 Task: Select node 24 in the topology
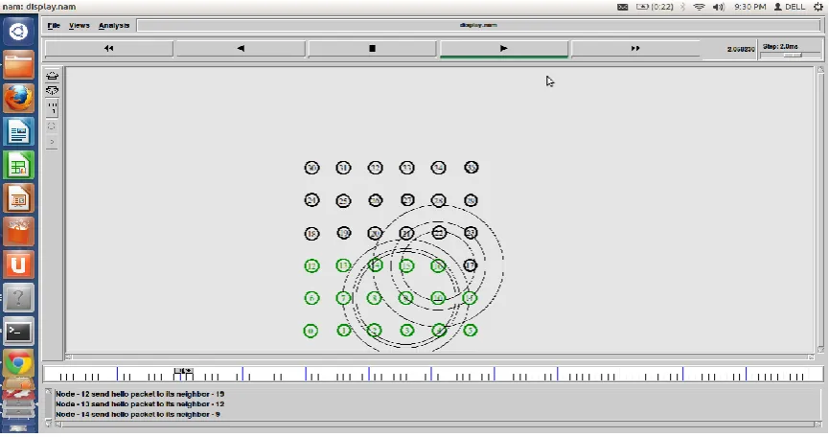click(x=311, y=200)
